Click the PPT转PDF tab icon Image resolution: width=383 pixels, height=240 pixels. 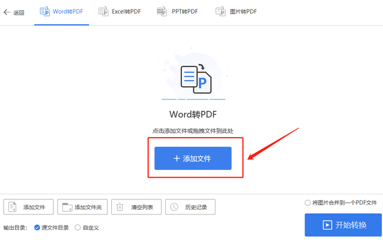(x=162, y=11)
